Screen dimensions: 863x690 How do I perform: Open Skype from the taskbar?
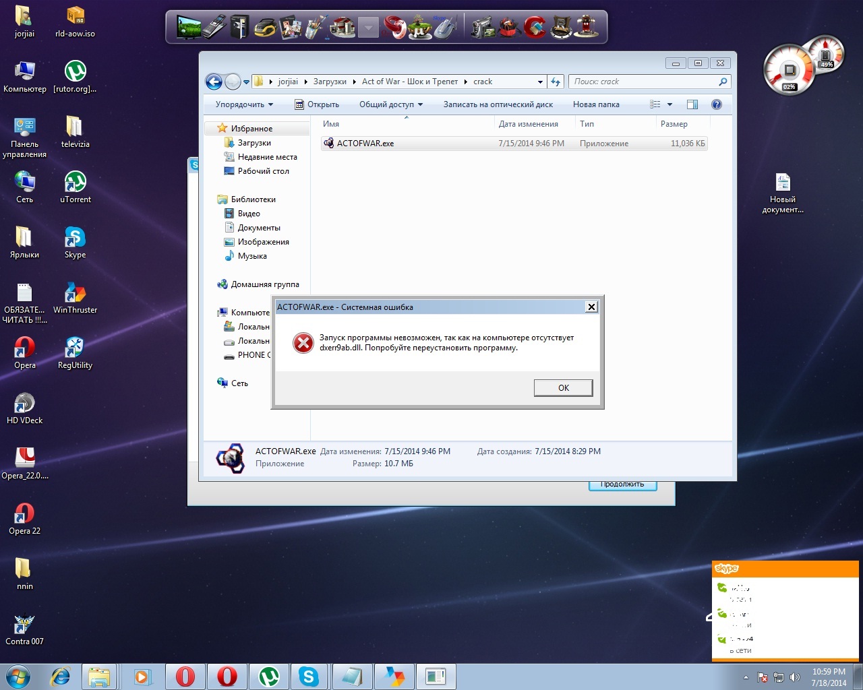click(x=309, y=677)
